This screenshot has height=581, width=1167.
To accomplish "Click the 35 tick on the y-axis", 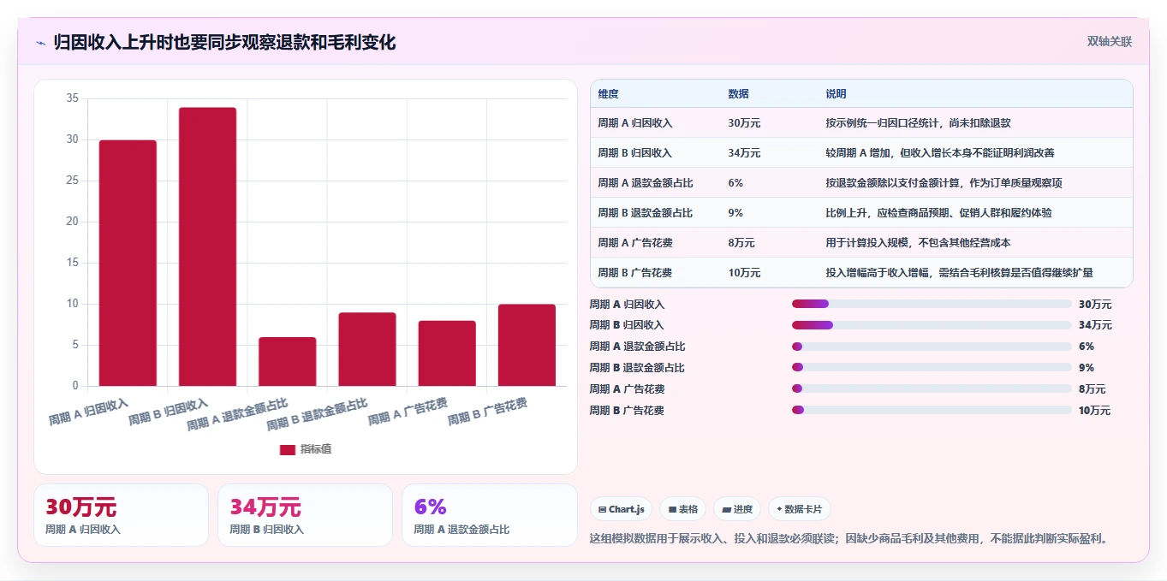I will [72, 98].
